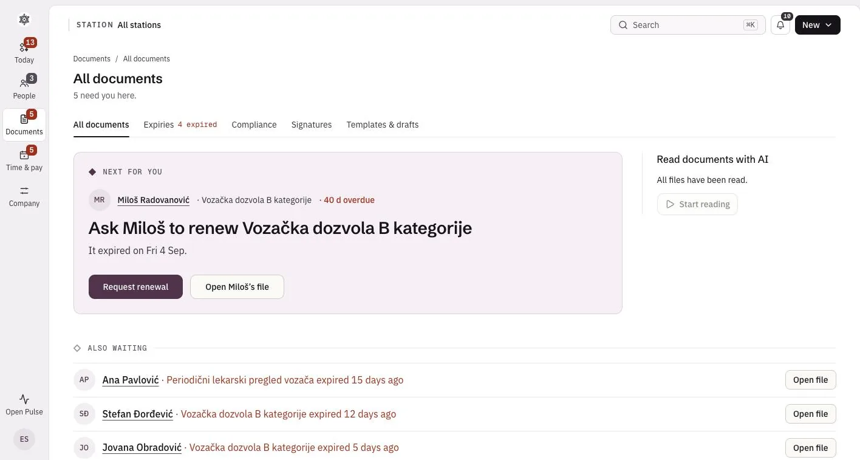Screen dimensions: 860x460
Task: Click the Stefan Đorđević name link
Action: point(138,414)
